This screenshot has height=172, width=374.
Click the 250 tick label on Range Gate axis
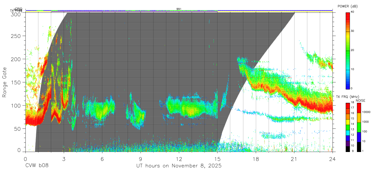click(16, 36)
